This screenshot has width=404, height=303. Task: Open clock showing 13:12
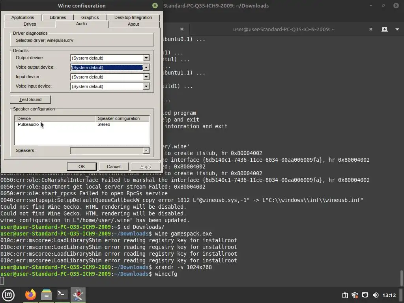coord(389,295)
